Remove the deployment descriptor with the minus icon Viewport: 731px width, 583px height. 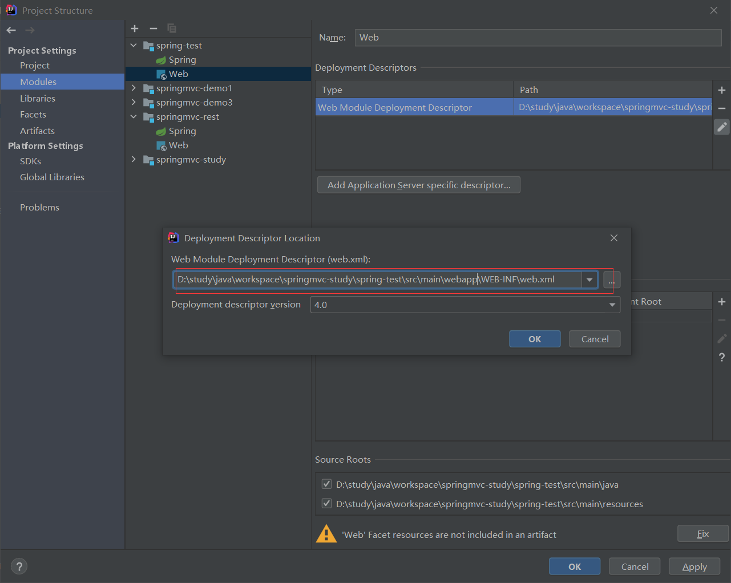click(722, 108)
